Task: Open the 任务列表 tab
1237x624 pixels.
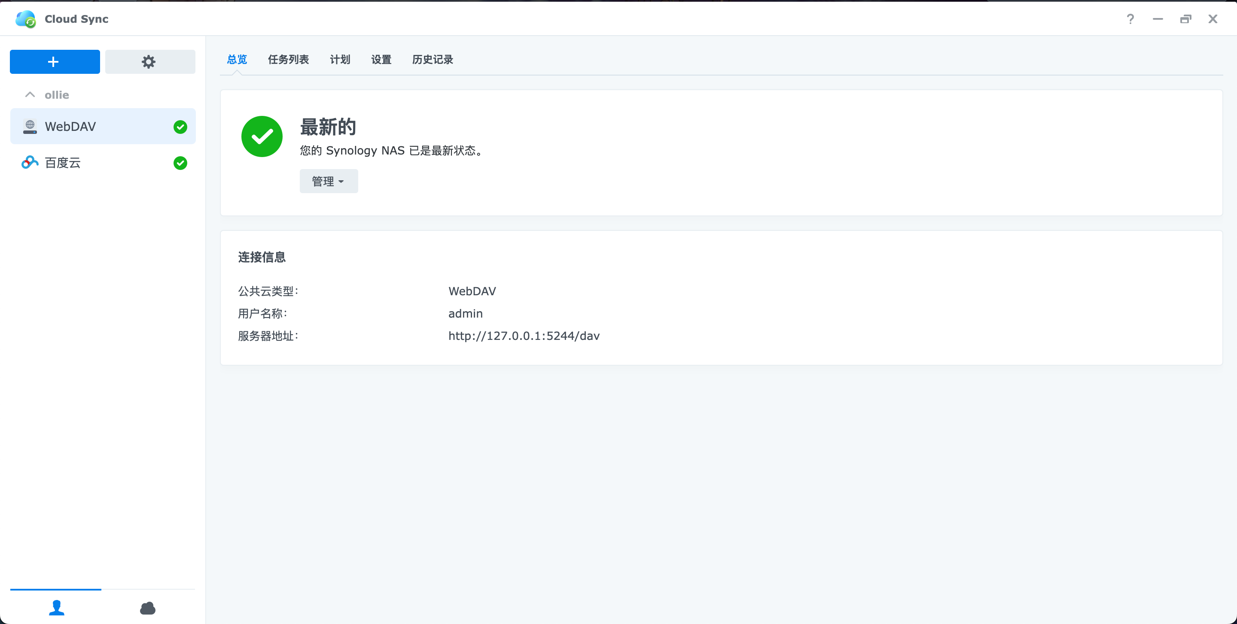Action: 288,59
